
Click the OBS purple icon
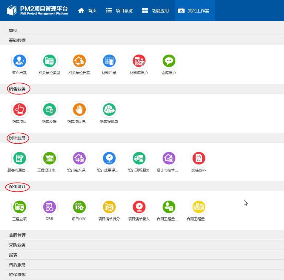49,207
